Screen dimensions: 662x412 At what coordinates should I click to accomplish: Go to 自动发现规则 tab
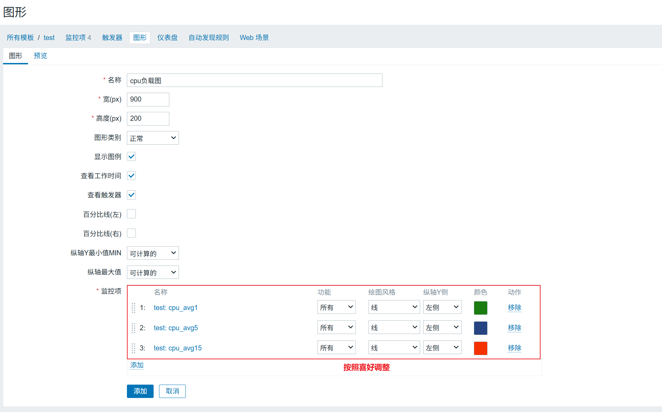209,38
